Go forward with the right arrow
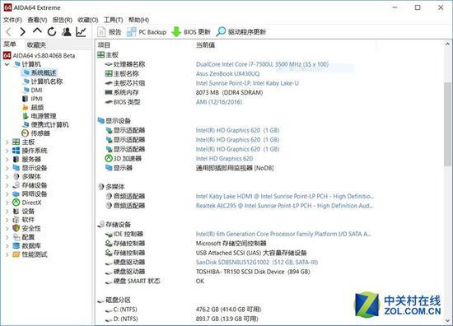Viewport: 453px width, 326px height. 22,32
